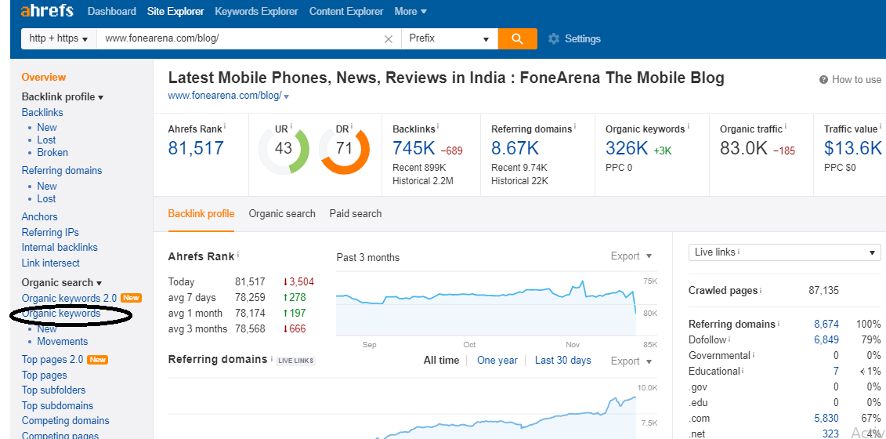Screen dimensions: 886x439
Task: Click the How to use help icon
Action: click(x=824, y=80)
